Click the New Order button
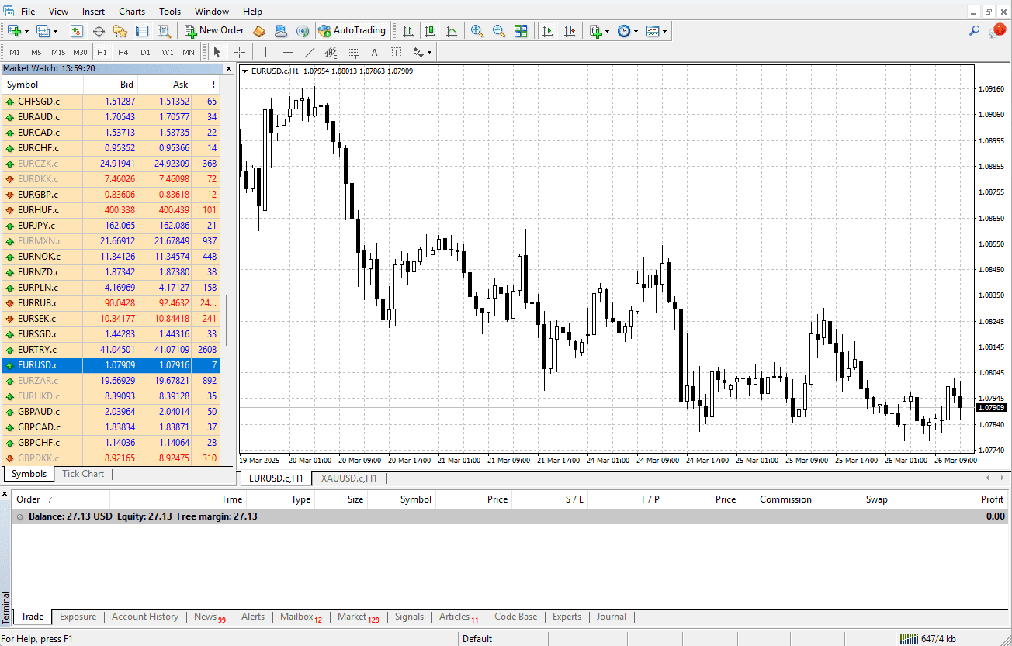Viewport: 1012px width, 646px height. (x=215, y=31)
